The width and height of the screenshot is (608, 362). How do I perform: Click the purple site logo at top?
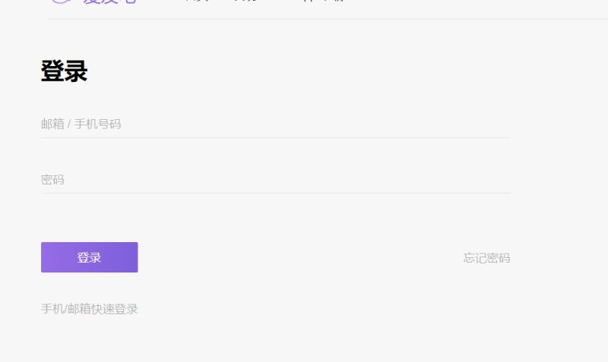click(93, 2)
